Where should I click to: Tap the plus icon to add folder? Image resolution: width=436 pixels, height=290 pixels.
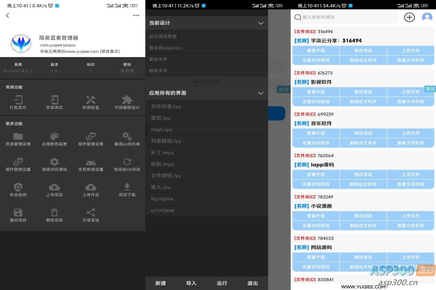coord(409,17)
